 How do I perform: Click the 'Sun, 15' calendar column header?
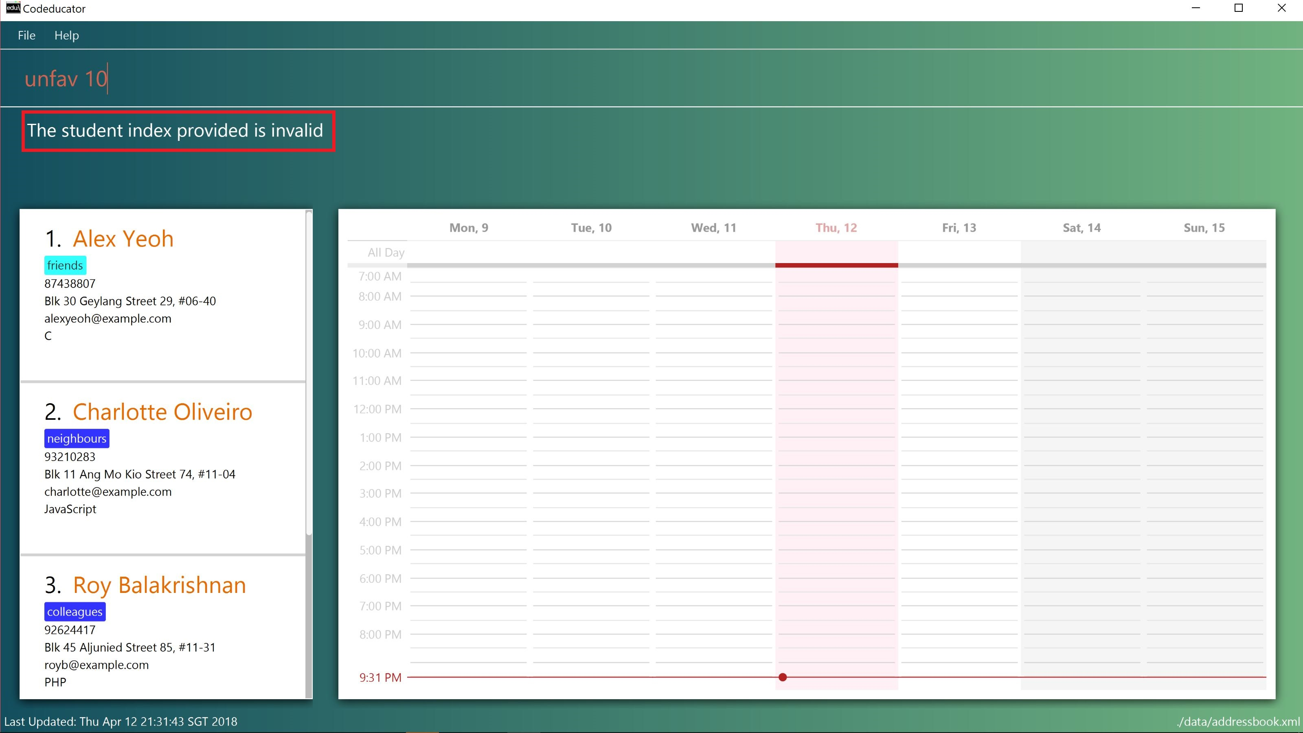[1204, 228]
